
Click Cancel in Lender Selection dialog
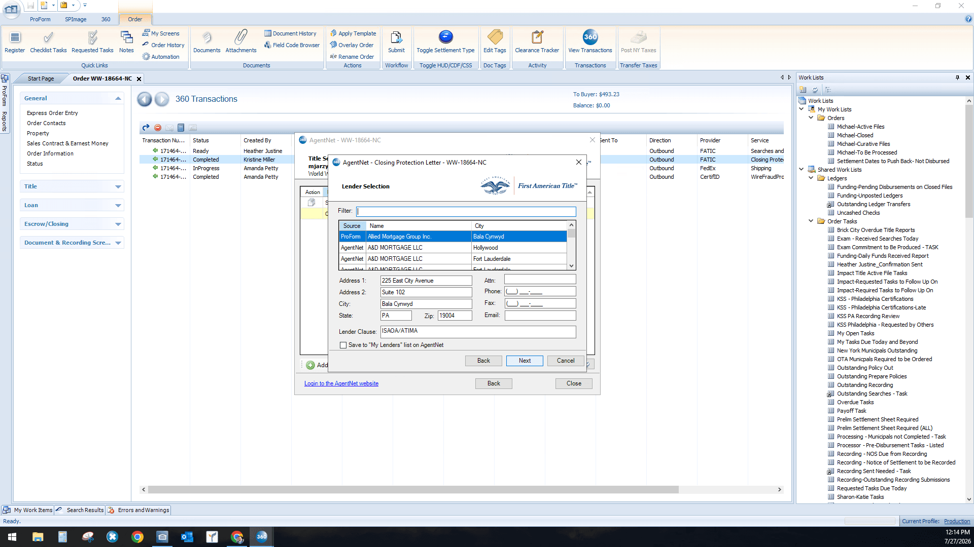pyautogui.click(x=566, y=361)
